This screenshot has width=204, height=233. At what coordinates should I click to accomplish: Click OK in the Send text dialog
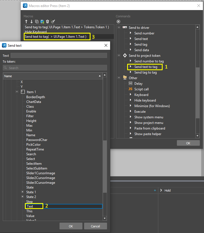tap(71, 226)
